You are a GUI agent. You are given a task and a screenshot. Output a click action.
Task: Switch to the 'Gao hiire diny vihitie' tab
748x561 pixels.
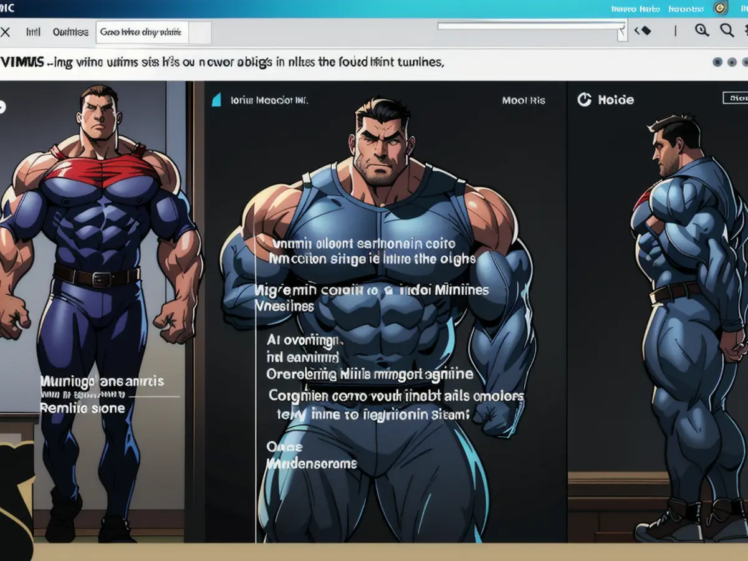pyautogui.click(x=141, y=32)
